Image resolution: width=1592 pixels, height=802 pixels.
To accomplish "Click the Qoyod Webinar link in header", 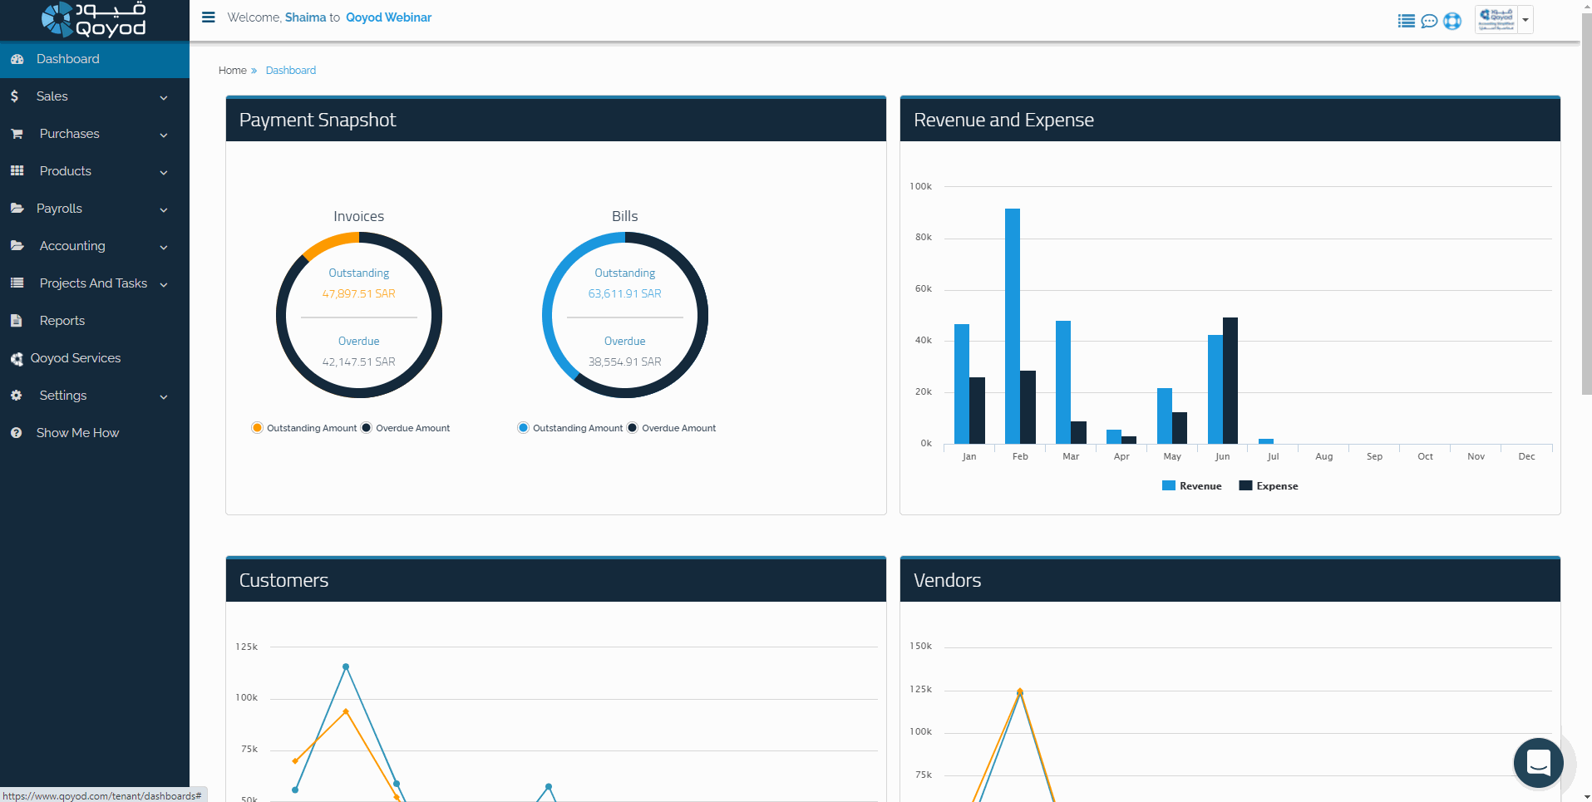I will pyautogui.click(x=388, y=17).
